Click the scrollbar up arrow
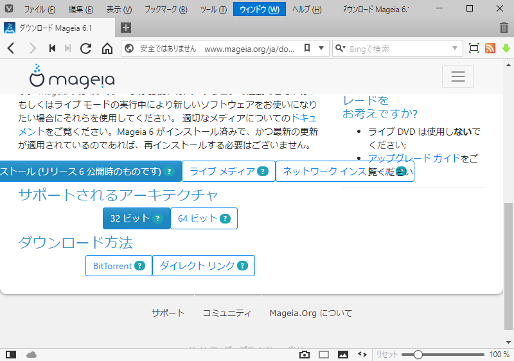 coord(508,65)
